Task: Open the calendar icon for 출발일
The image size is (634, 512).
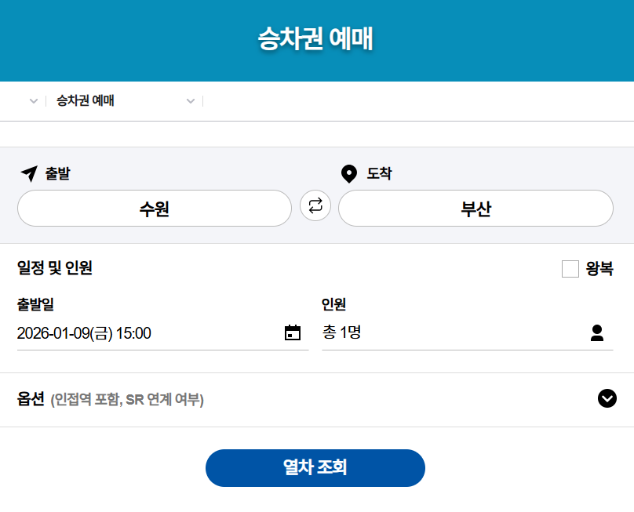Action: [293, 333]
